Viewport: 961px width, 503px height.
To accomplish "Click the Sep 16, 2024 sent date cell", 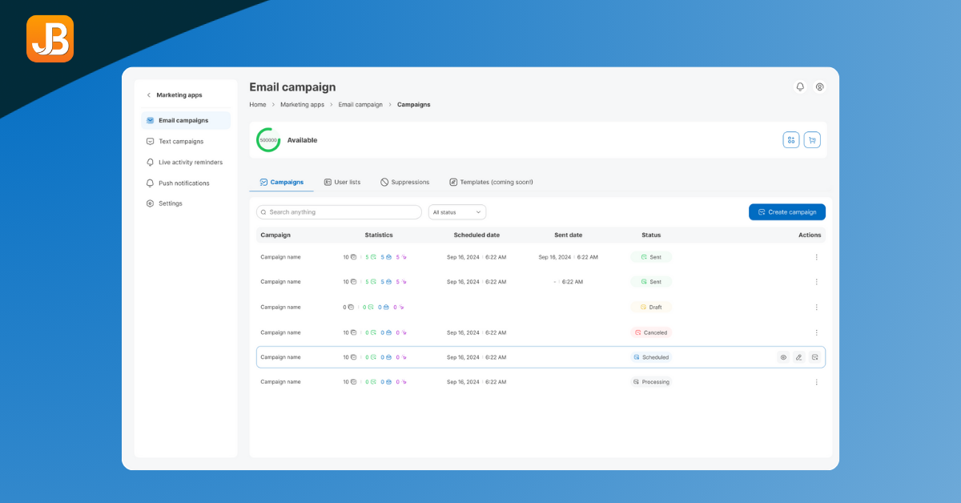I will pyautogui.click(x=569, y=257).
